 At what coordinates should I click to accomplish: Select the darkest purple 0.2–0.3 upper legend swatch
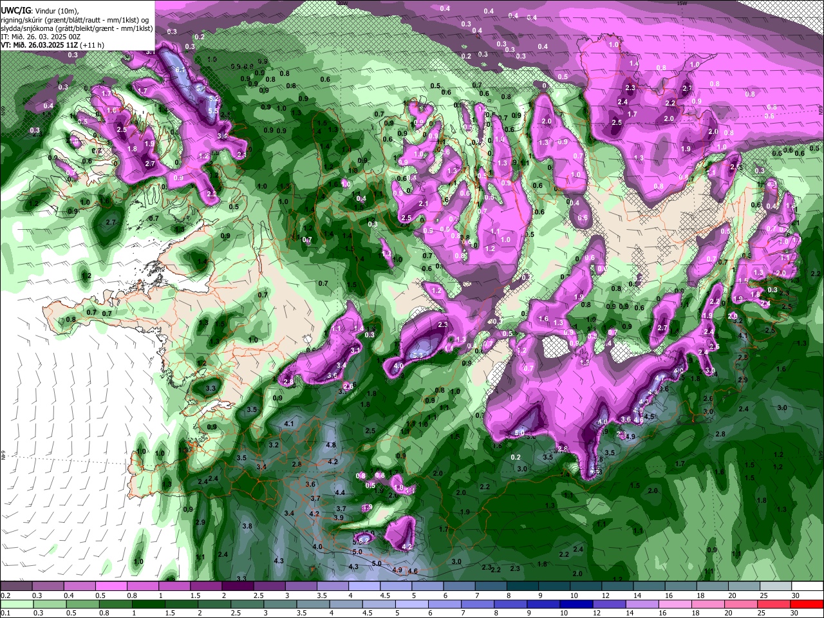16,586
